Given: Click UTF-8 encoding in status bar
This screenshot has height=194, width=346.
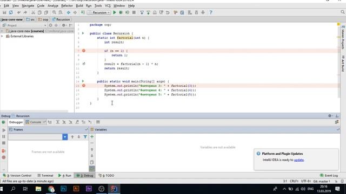Looking at the screenshot, I should [x=306, y=181].
